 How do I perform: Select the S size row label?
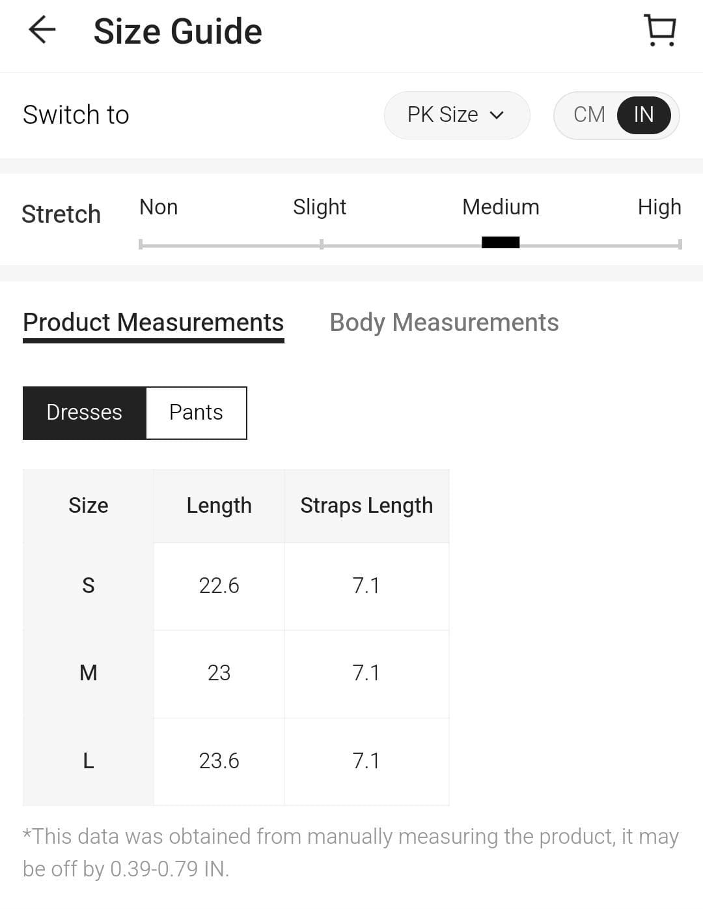point(89,586)
